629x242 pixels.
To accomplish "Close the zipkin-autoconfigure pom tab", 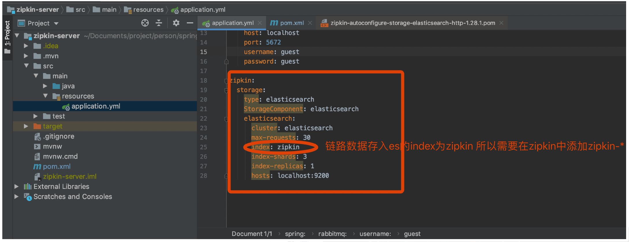I will [501, 23].
